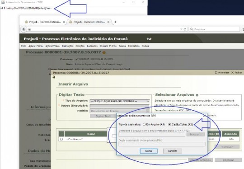The width and height of the screenshot is (244, 169).
Task: Click the search magnifier icon in Pesquisar box
Action: coord(192,29)
